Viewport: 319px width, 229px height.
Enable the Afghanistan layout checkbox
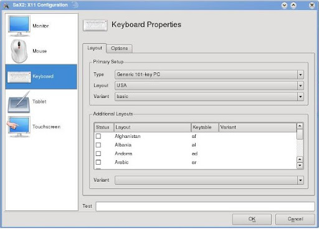click(x=98, y=136)
